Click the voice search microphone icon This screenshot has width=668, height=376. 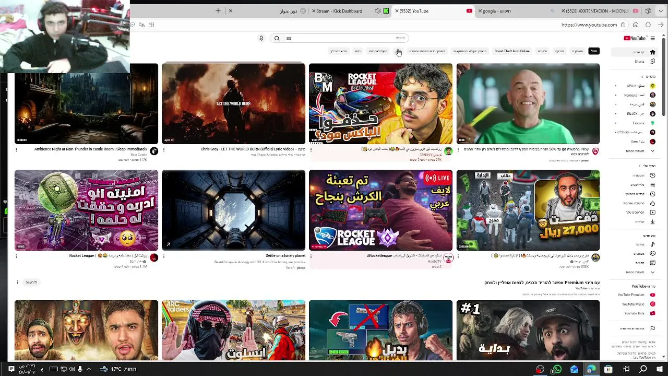click(x=261, y=38)
